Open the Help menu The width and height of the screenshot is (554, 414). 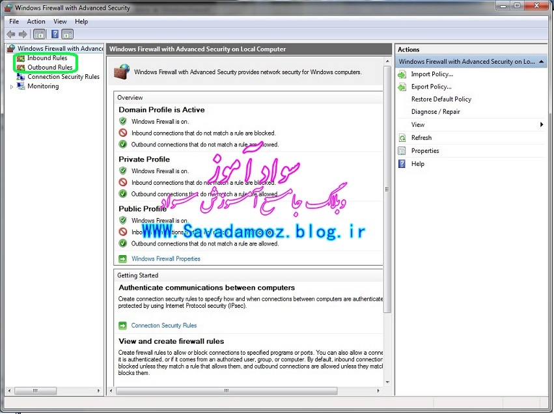click(x=81, y=21)
